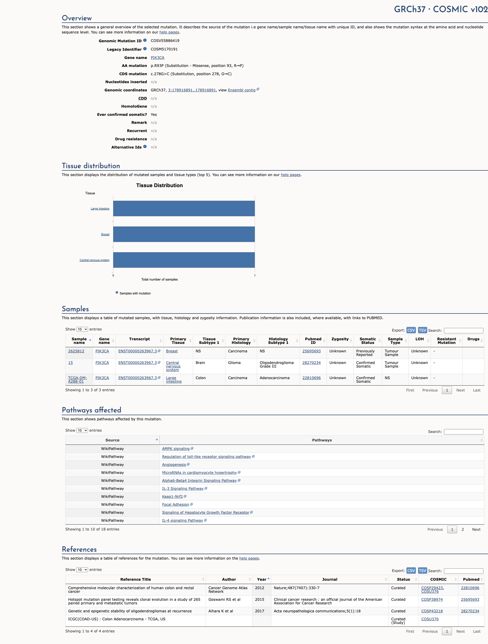Click Samples table search field
488x644 pixels.
[464, 330]
